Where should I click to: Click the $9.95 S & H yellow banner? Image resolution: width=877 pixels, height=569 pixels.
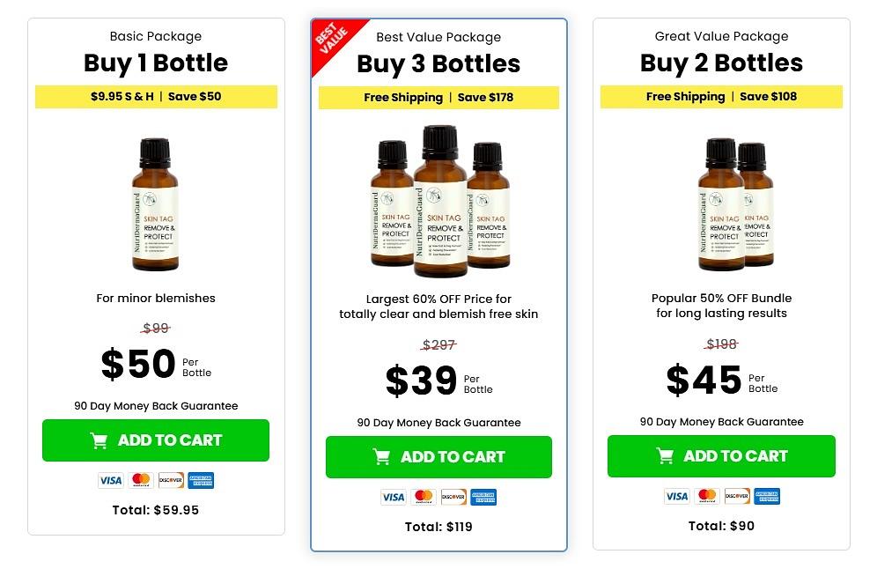(x=156, y=97)
